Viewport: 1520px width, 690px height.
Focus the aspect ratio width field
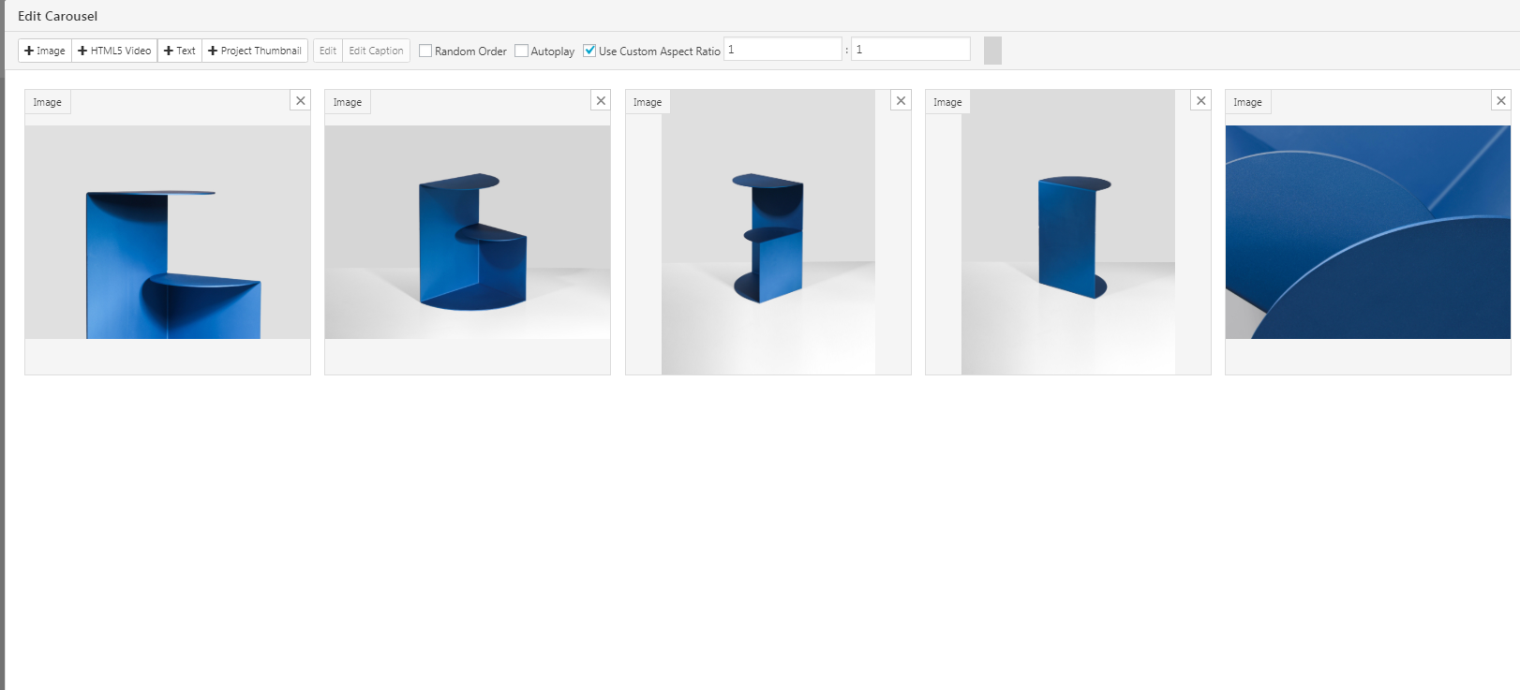point(782,50)
